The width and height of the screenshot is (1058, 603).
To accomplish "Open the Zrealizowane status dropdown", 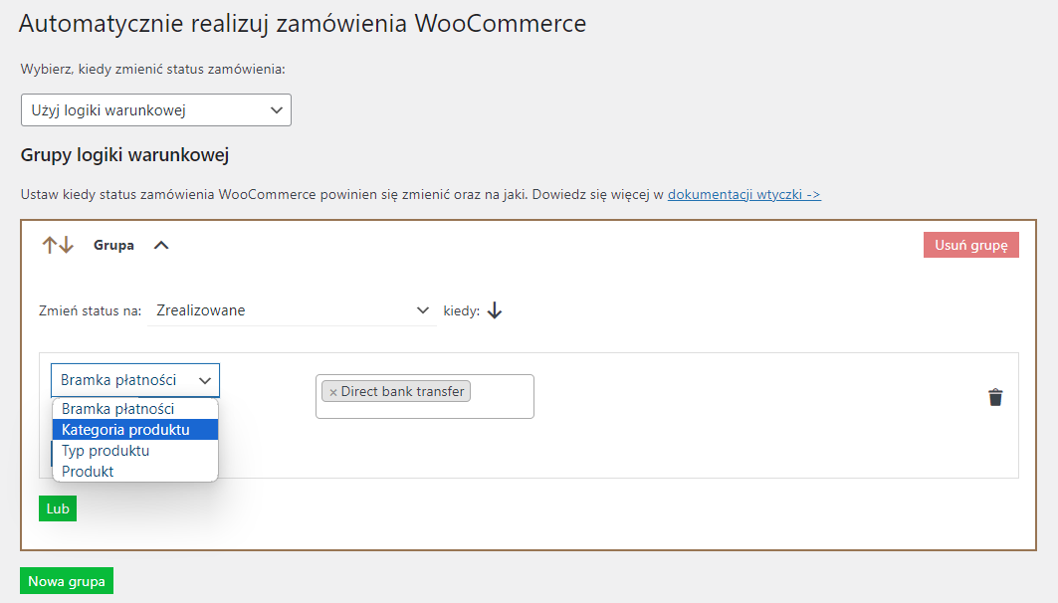I will tap(293, 310).
